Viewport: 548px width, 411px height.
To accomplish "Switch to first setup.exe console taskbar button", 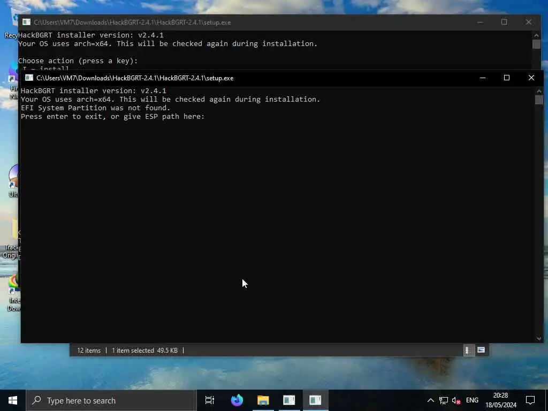I will [x=289, y=400].
